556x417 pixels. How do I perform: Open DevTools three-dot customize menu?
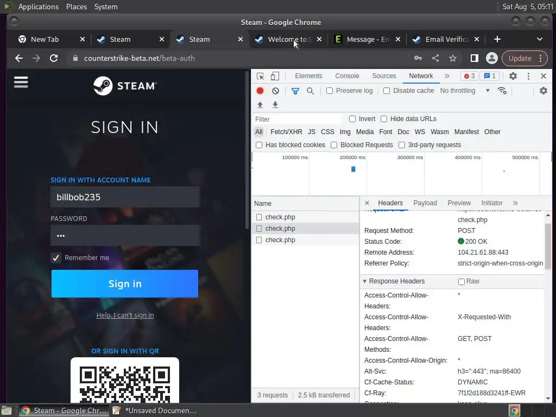[x=528, y=76]
